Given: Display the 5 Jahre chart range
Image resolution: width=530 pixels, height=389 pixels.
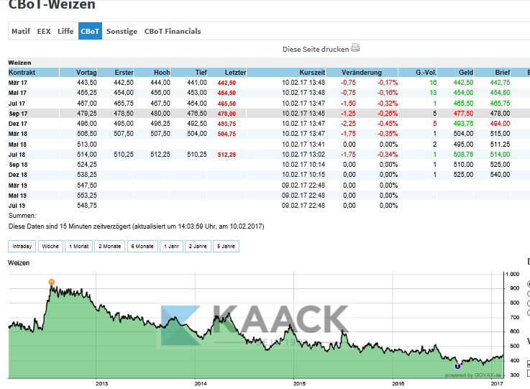Looking at the screenshot, I should [226, 247].
